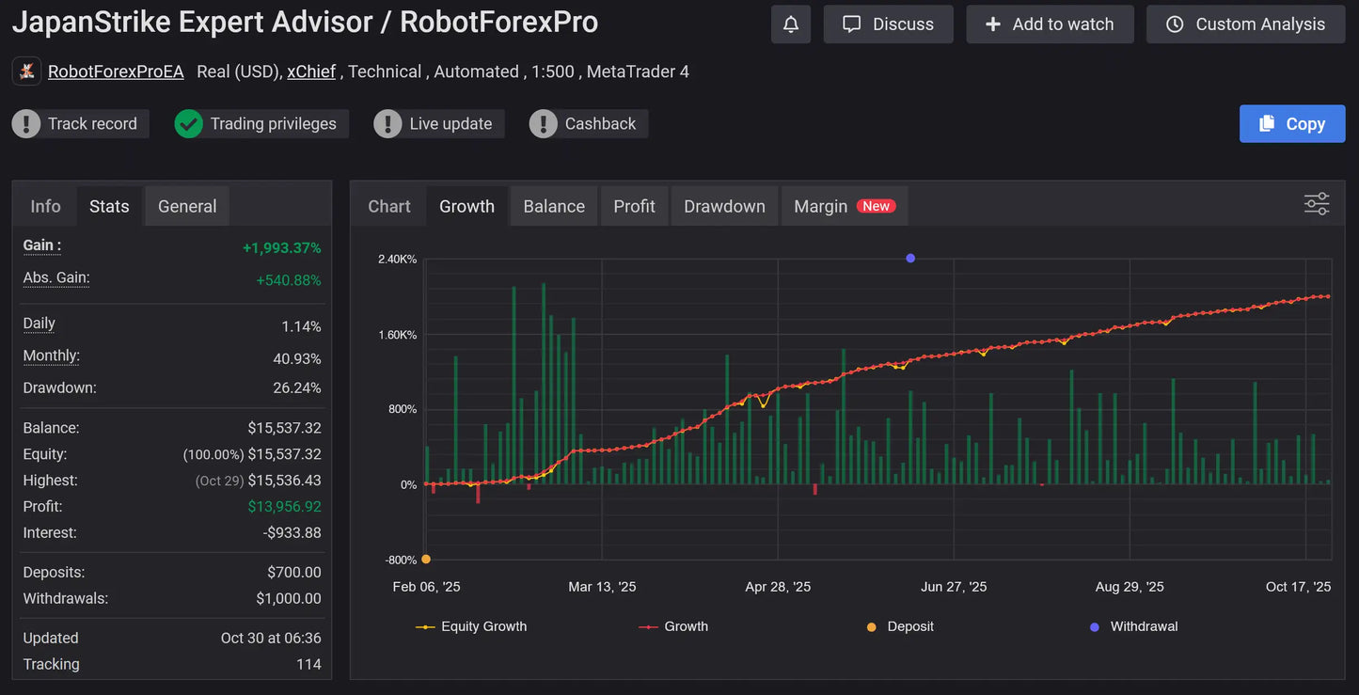Toggle the red Growth legend series
Viewport: 1359px width, 695px height.
pos(673,626)
